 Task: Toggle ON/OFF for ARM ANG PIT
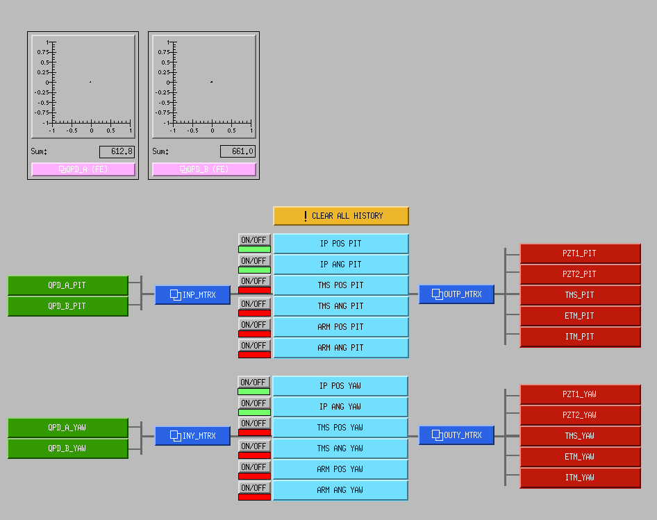tap(254, 346)
